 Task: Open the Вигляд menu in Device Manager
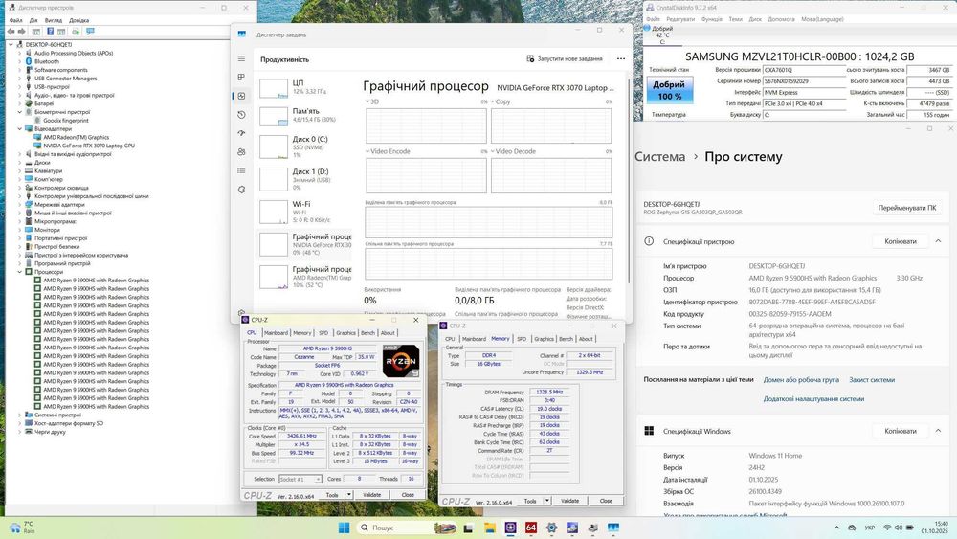(x=53, y=20)
